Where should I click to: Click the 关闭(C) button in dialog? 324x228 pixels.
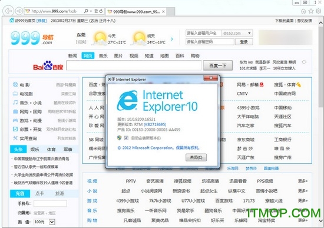click(x=196, y=157)
